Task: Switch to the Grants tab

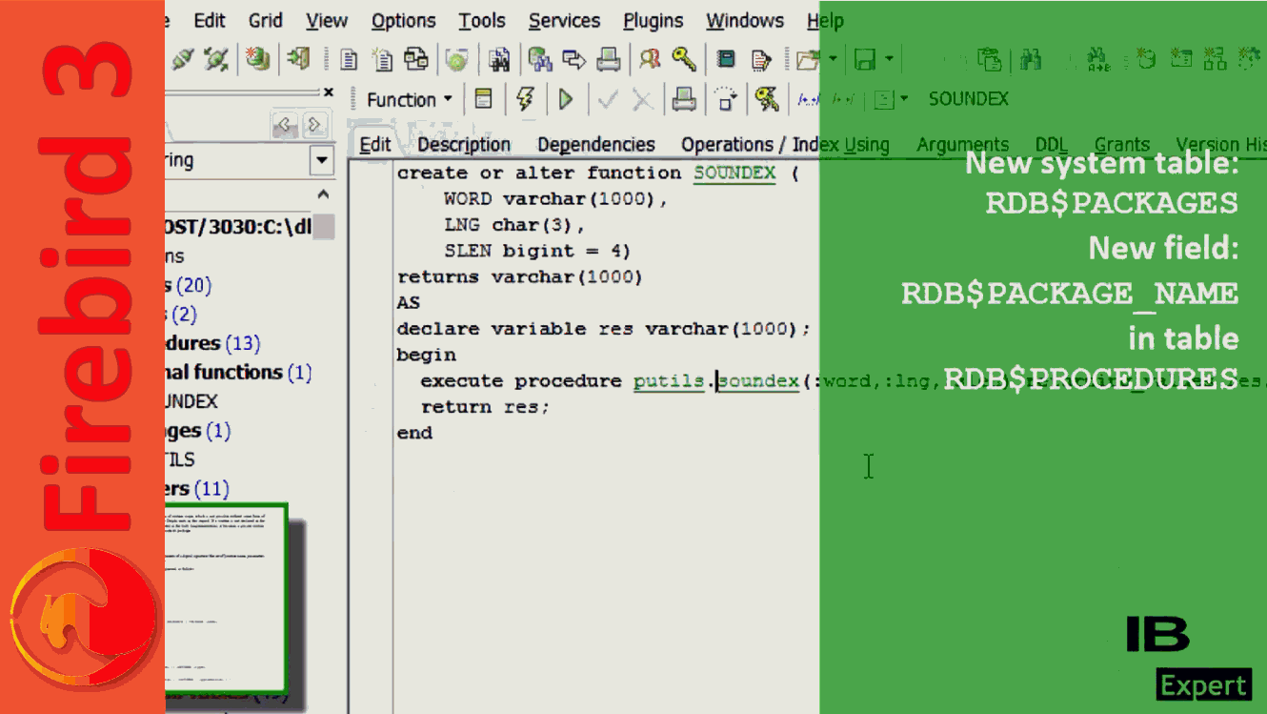Action: 1122,145
